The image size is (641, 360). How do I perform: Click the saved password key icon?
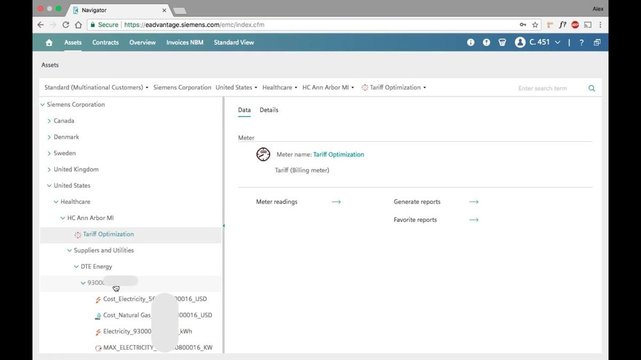pos(522,25)
